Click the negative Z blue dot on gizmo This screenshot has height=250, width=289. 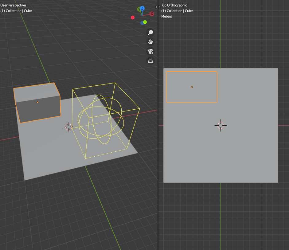click(x=142, y=23)
